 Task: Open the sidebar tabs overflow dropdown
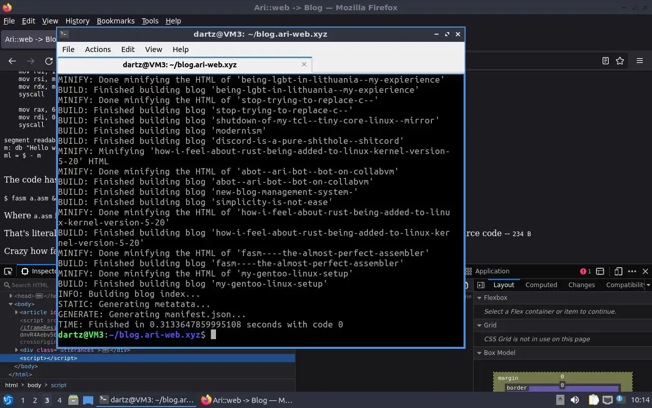coord(648,285)
